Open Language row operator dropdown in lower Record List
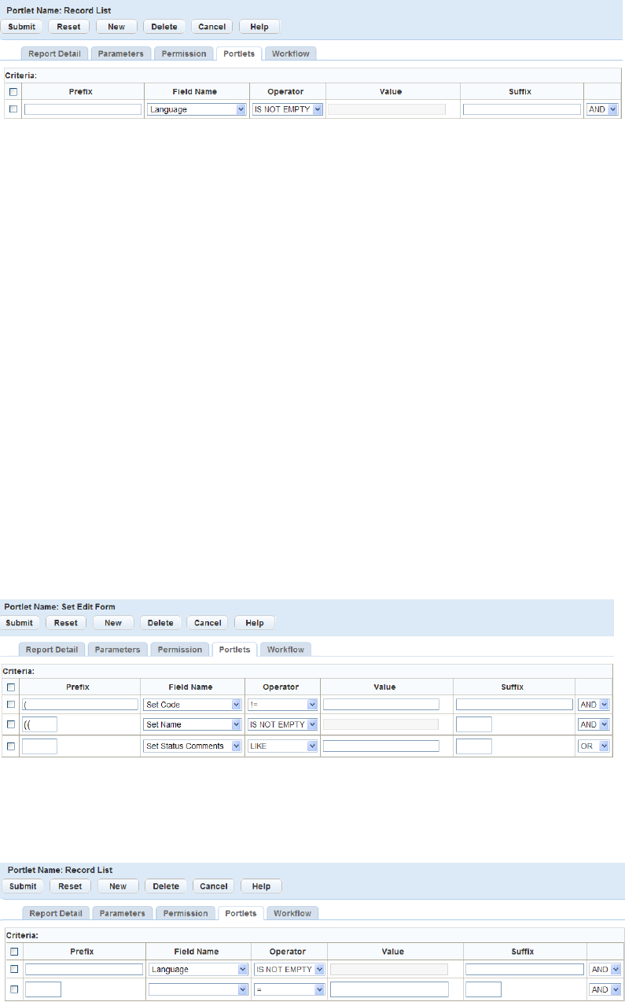Screen dimensions: 625x1002 (x=289, y=970)
